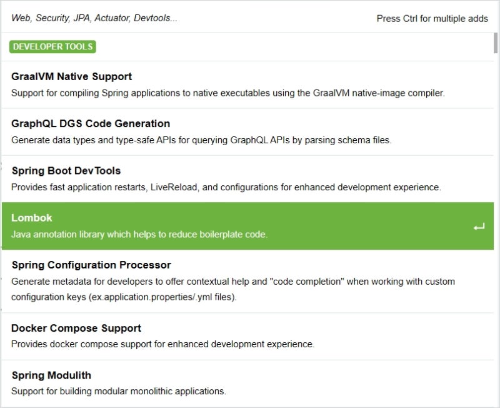500x408 pixels.
Task: Click the LiveReload description text
Action: pos(226,187)
